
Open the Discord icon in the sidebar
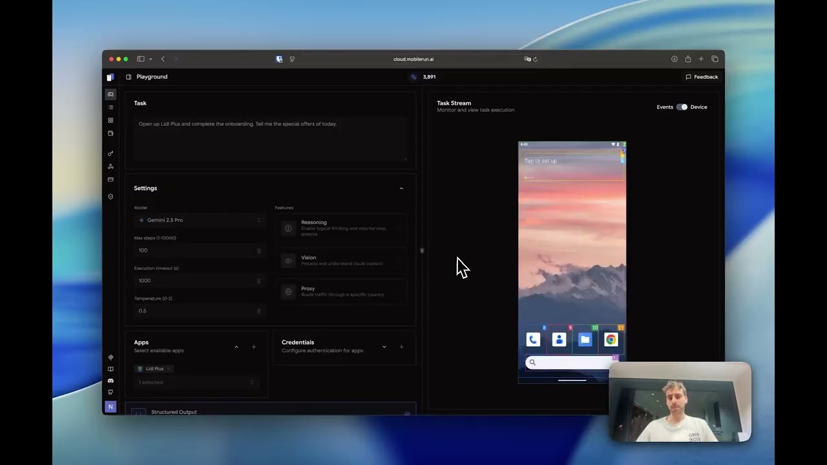[x=110, y=380]
